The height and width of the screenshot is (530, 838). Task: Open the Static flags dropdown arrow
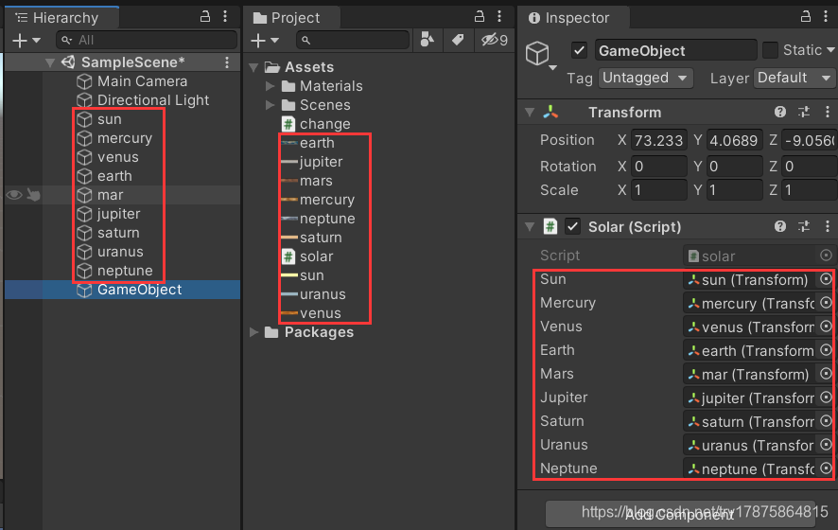830,50
